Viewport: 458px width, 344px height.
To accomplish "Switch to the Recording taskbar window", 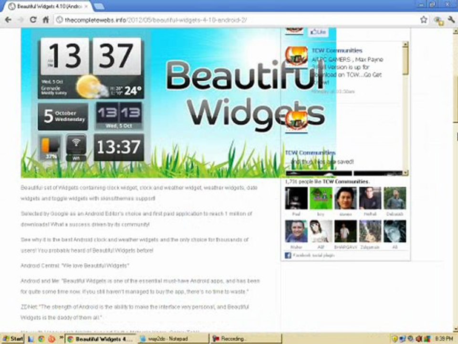I will [x=246, y=339].
